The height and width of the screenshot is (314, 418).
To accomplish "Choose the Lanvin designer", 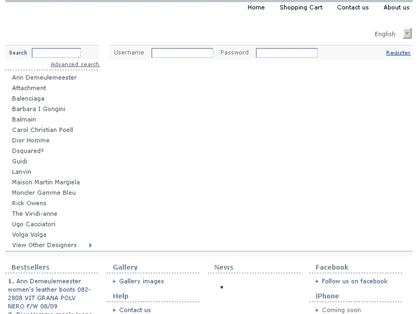I will (x=22, y=172).
